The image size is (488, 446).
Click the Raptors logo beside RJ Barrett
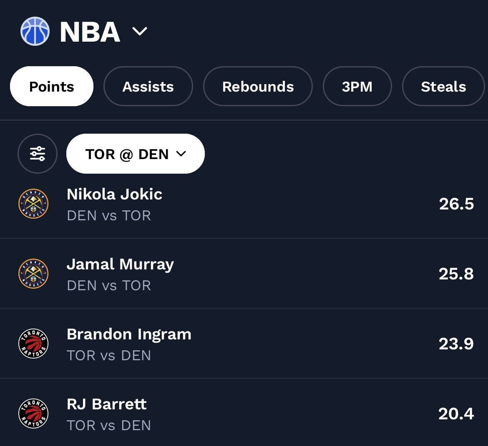34,414
